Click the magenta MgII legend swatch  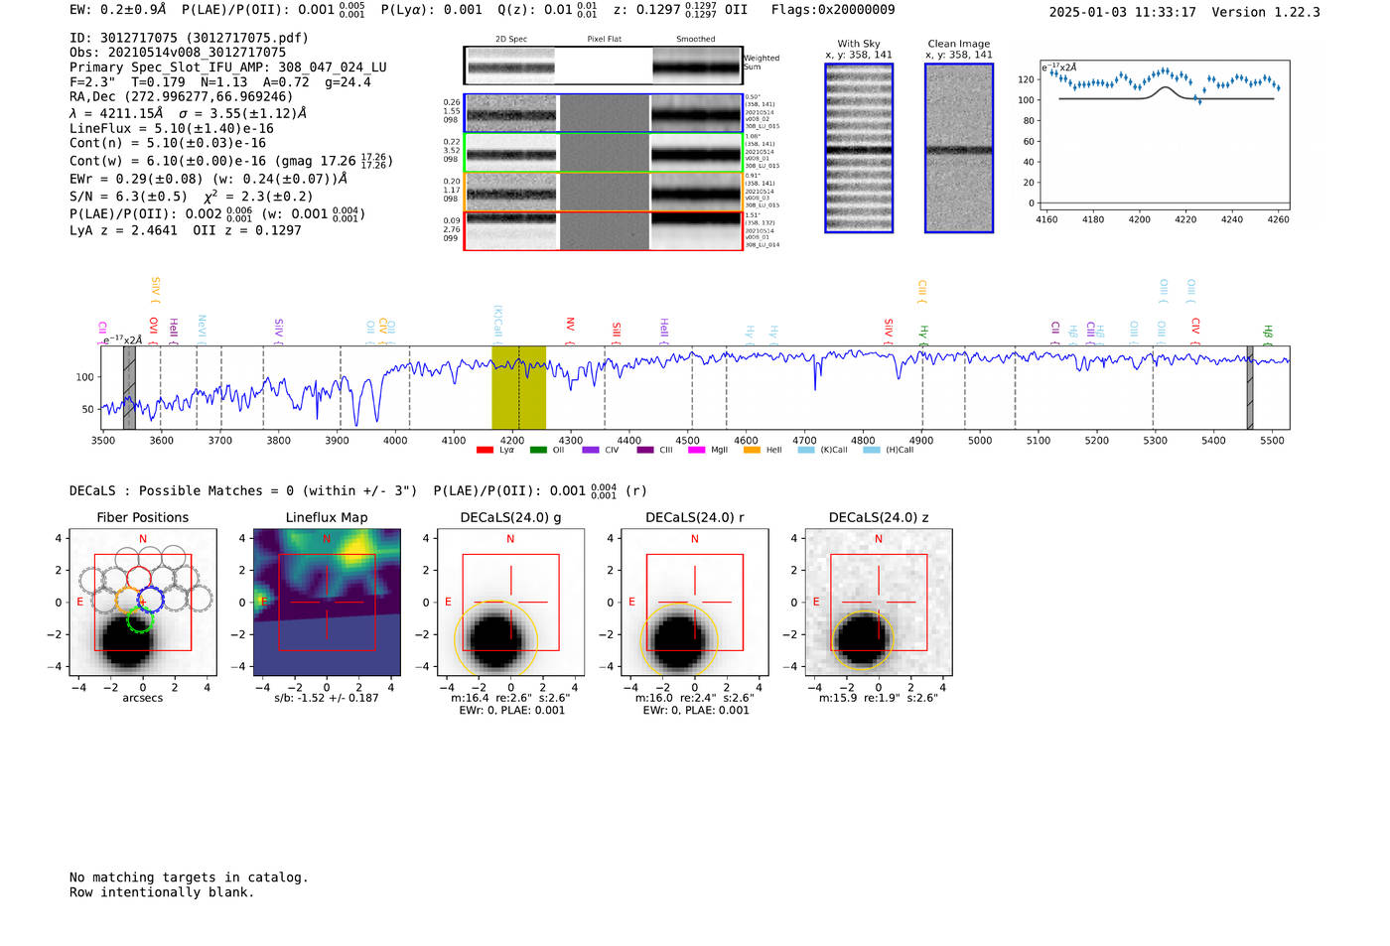696,451
